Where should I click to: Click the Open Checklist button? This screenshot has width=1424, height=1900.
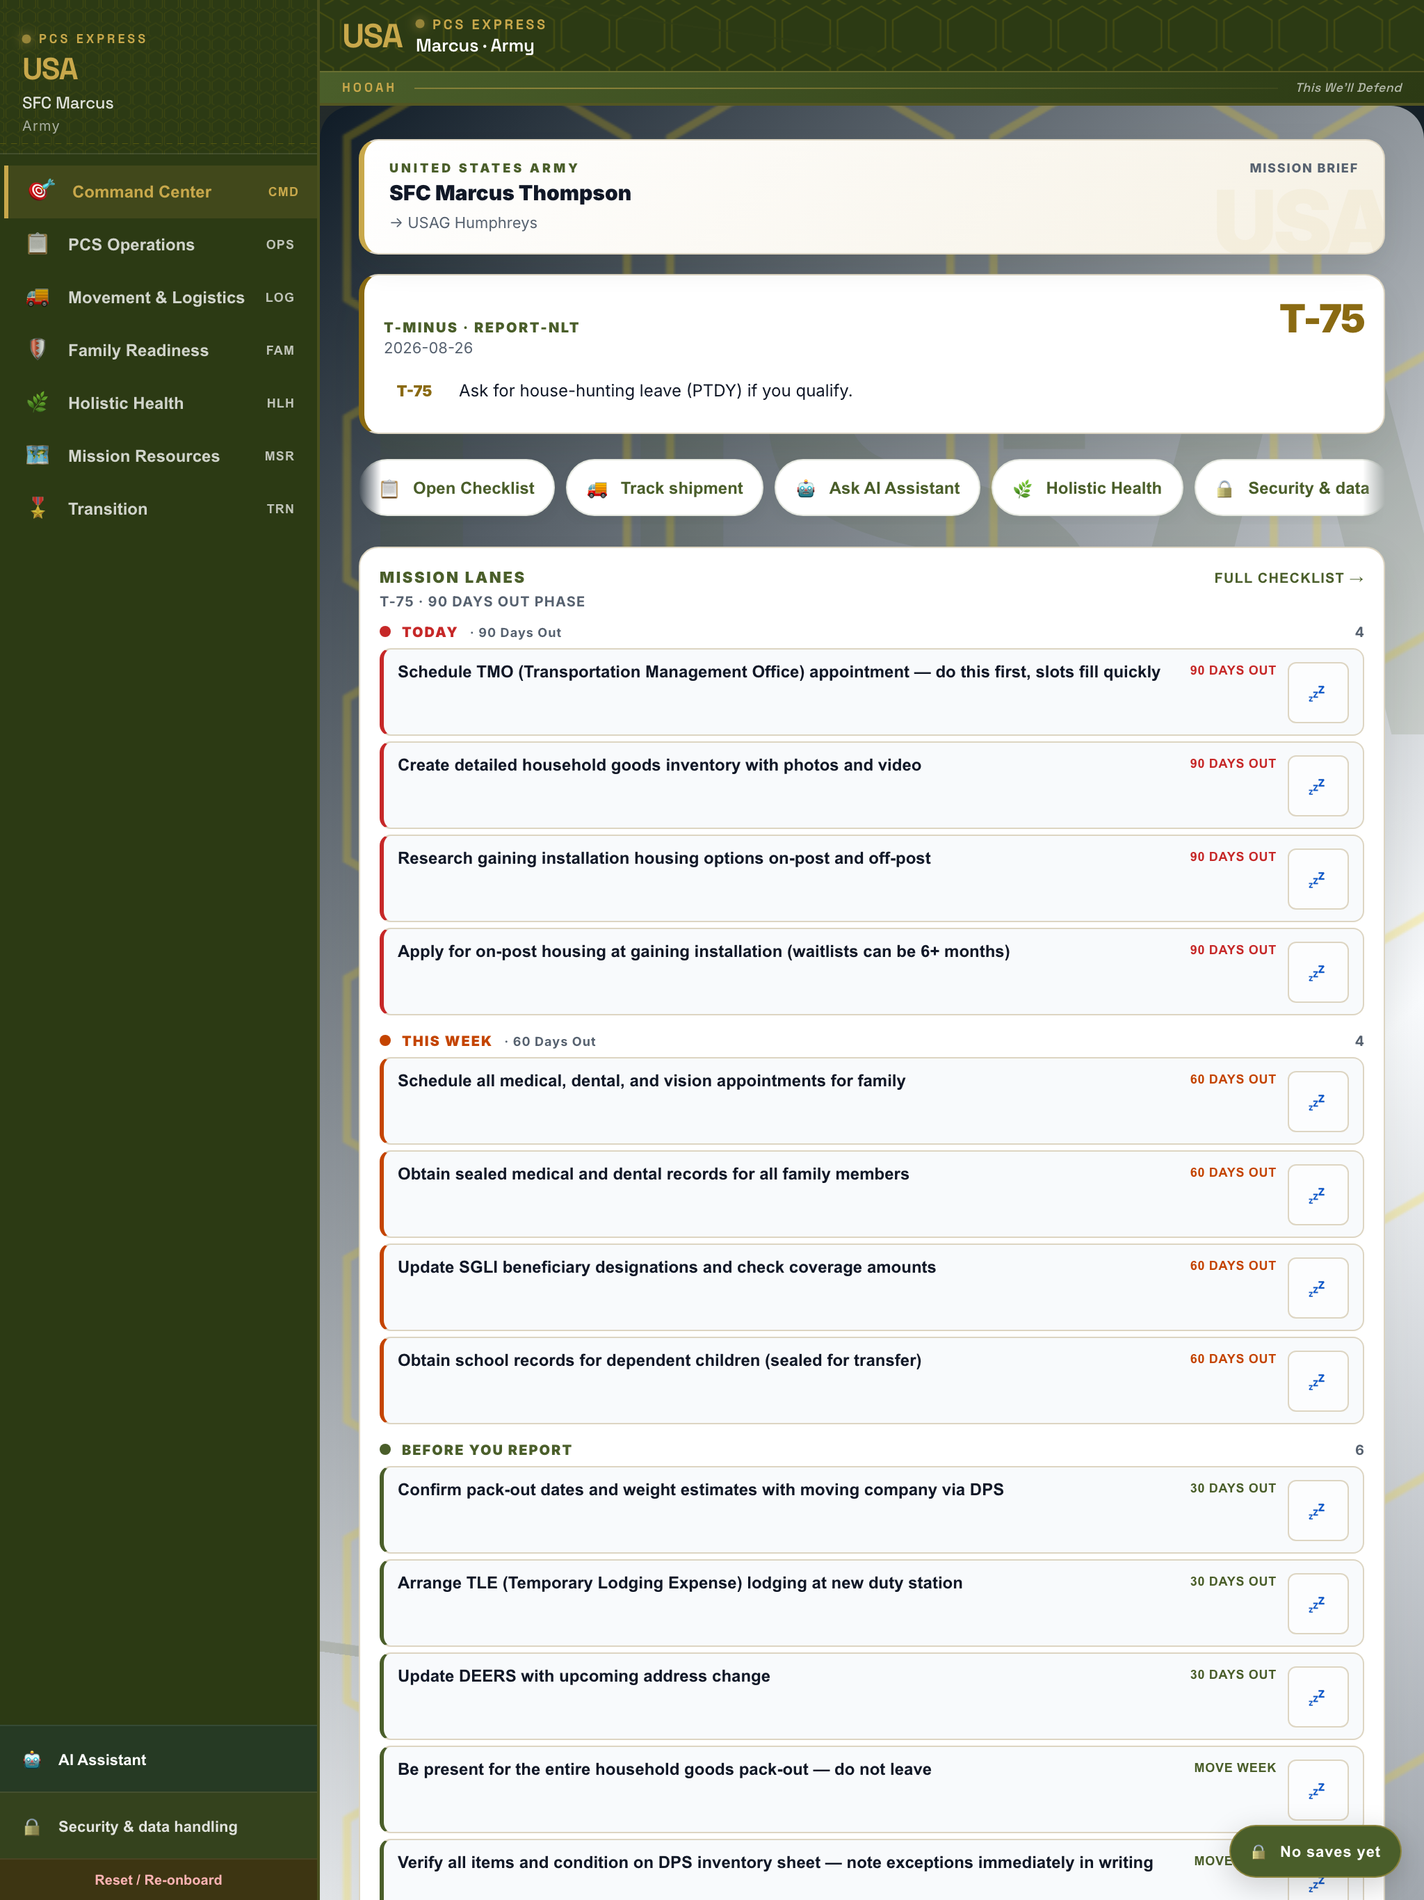pyautogui.click(x=457, y=488)
